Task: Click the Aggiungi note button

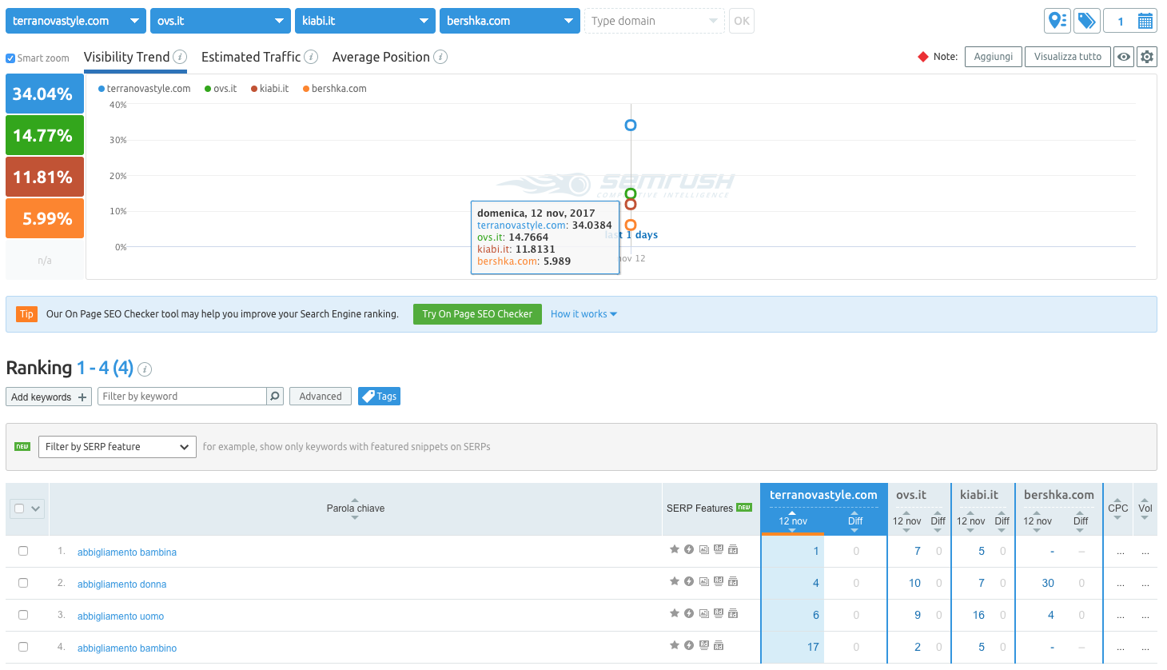Action: pyautogui.click(x=994, y=57)
